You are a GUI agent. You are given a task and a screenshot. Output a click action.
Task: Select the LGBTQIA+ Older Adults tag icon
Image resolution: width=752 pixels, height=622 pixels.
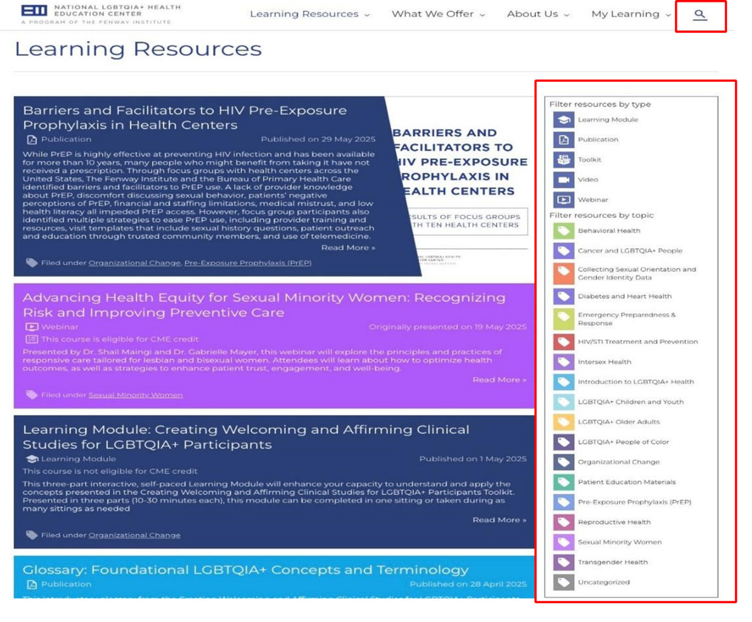pyautogui.click(x=563, y=422)
